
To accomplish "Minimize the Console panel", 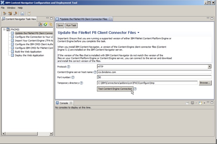I will [x=208, y=102].
